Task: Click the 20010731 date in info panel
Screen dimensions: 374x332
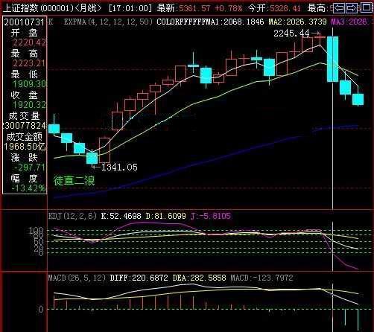Action: (x=24, y=22)
